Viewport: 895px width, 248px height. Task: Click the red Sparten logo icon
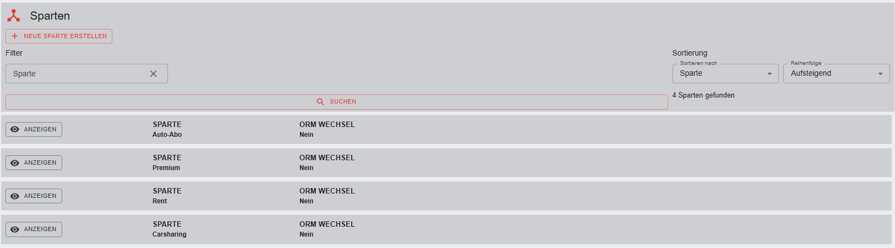pyautogui.click(x=14, y=16)
